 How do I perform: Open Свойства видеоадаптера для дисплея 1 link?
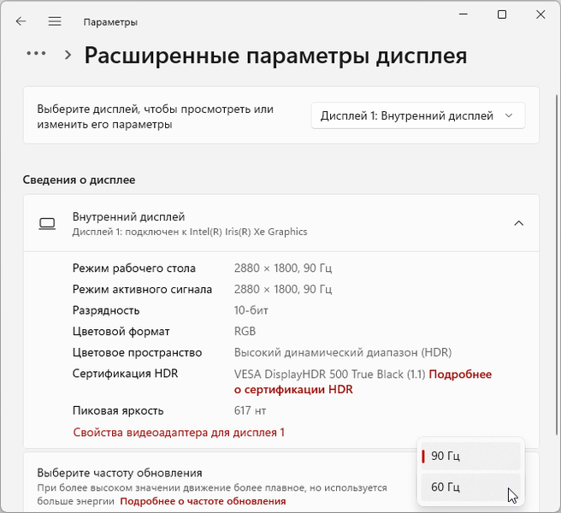coord(179,433)
